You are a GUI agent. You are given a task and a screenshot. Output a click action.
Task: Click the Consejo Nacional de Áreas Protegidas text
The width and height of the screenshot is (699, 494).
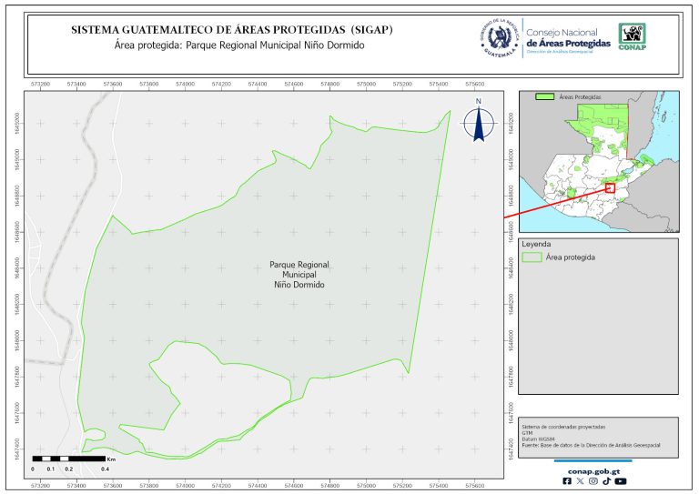[568, 38]
